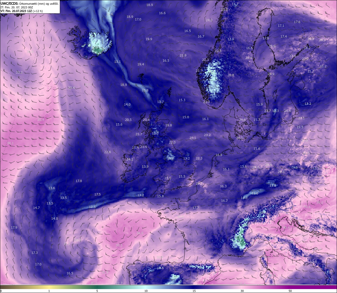Click the 23.3 value off southern Norway

click(206, 102)
